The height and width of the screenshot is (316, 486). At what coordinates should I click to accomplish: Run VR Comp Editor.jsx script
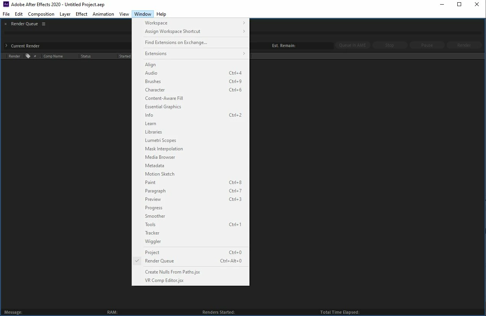point(191,280)
